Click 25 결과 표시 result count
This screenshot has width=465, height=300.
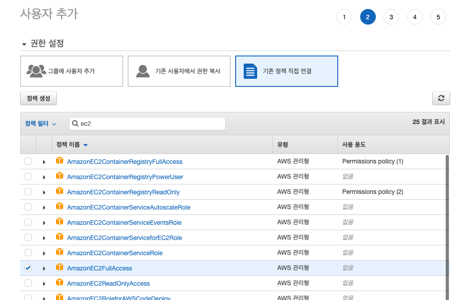429,122
